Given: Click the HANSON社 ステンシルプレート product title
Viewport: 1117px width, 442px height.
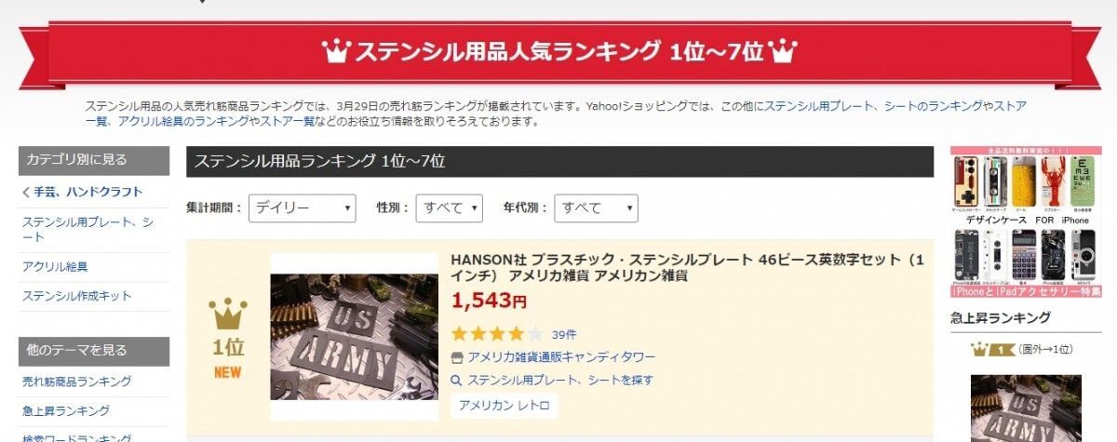Looking at the screenshot, I should point(687,267).
